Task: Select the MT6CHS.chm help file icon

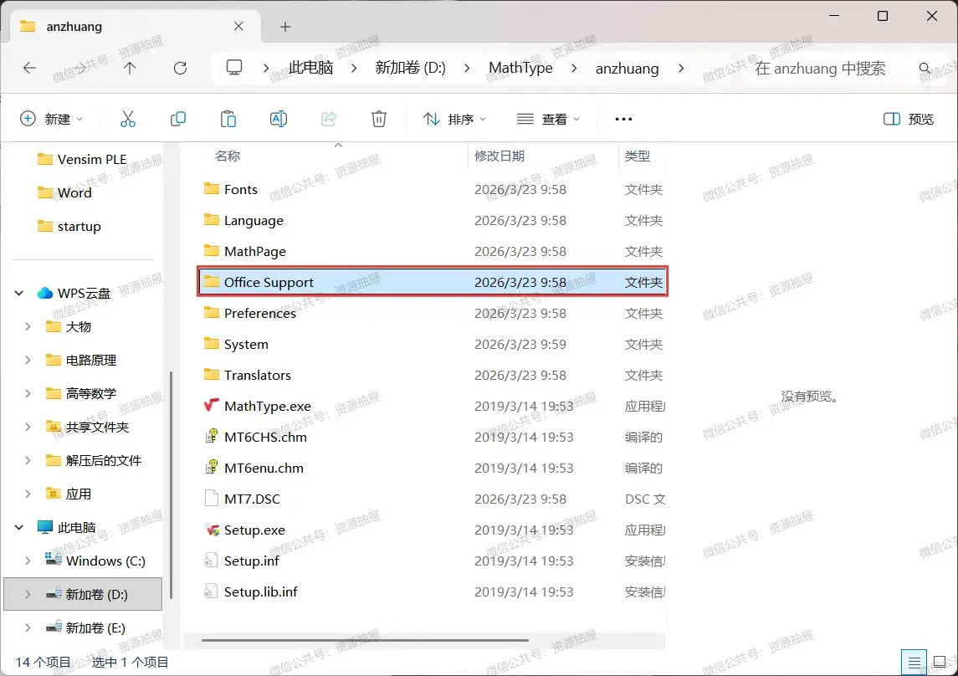Action: (x=212, y=437)
